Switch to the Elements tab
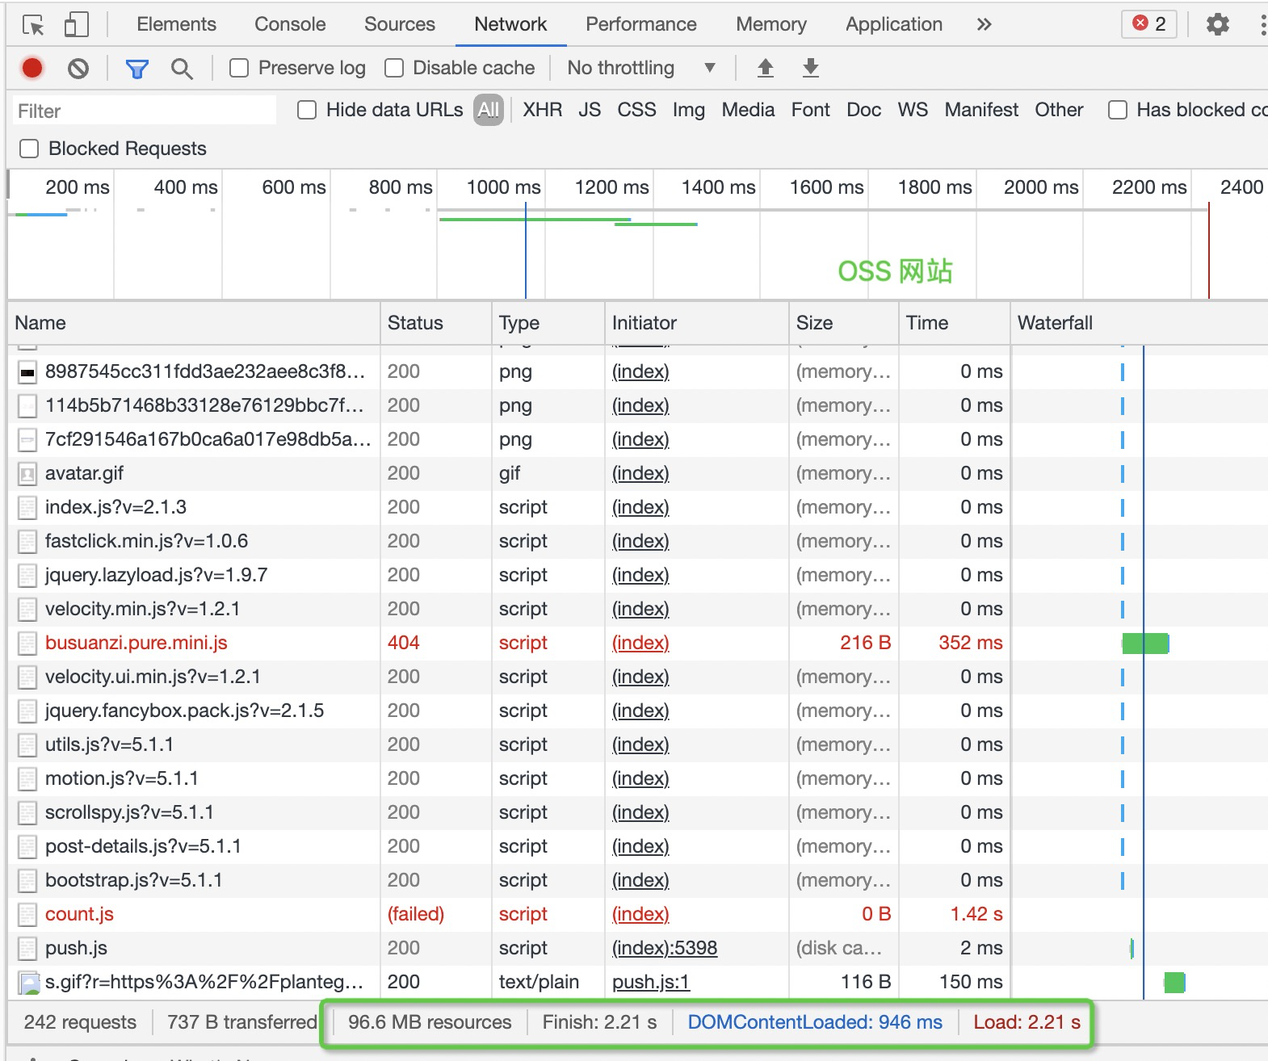Screen dimensions: 1268x1061 tap(176, 24)
